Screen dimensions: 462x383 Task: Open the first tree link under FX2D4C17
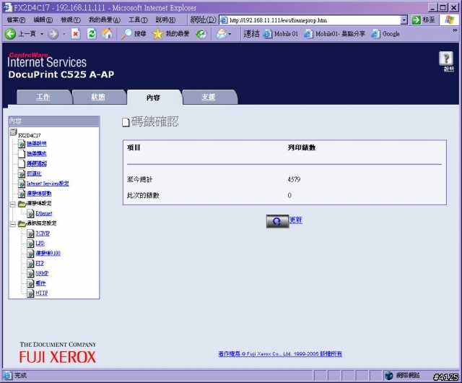pyautogui.click(x=37, y=144)
